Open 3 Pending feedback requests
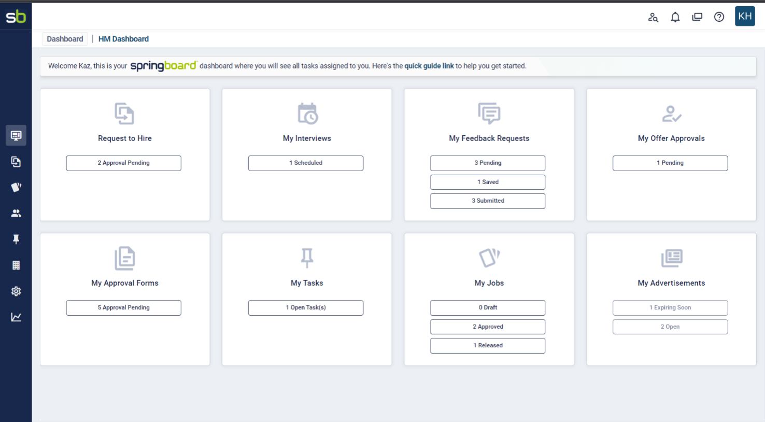The image size is (765, 422). tap(488, 163)
